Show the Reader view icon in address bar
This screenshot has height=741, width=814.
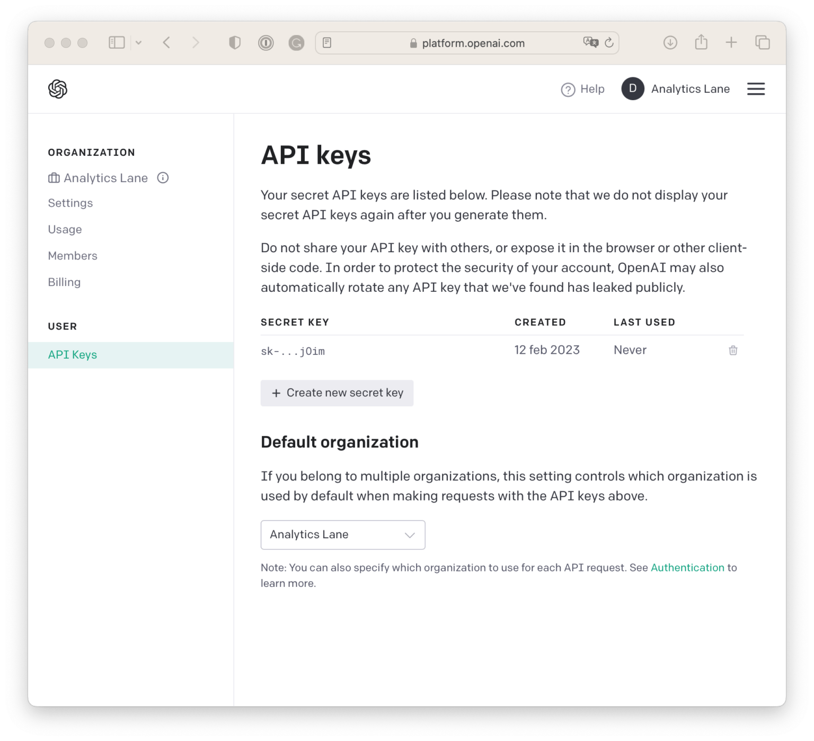coord(327,42)
